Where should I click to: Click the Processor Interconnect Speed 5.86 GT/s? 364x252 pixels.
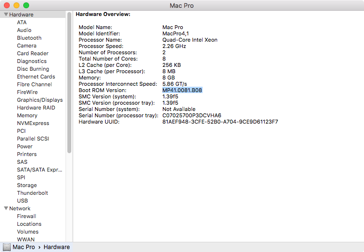coord(174,84)
